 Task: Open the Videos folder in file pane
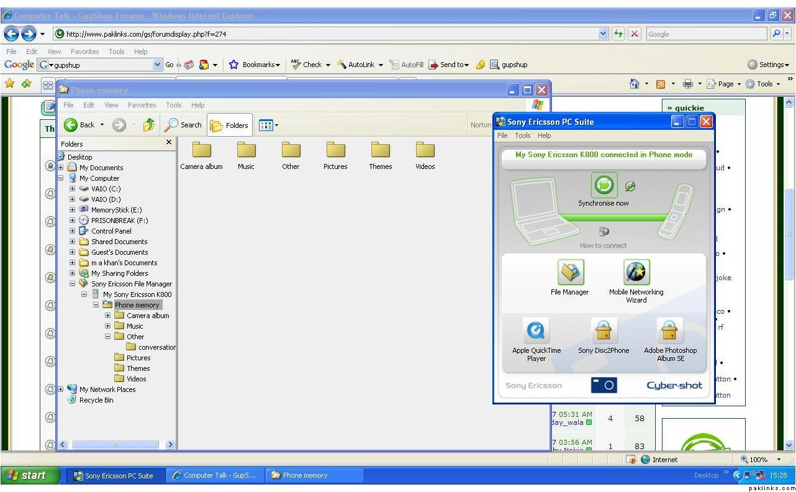pyautogui.click(x=425, y=150)
